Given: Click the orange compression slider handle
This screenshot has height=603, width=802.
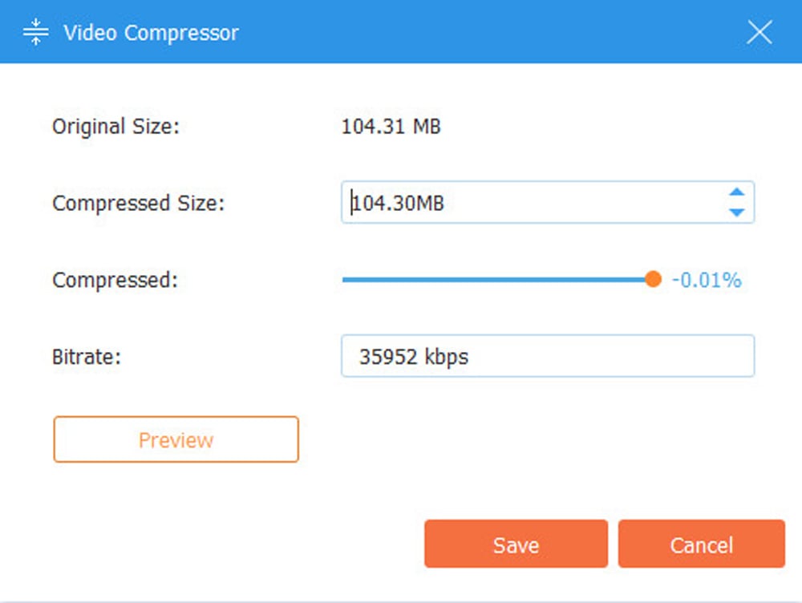Looking at the screenshot, I should pyautogui.click(x=653, y=279).
